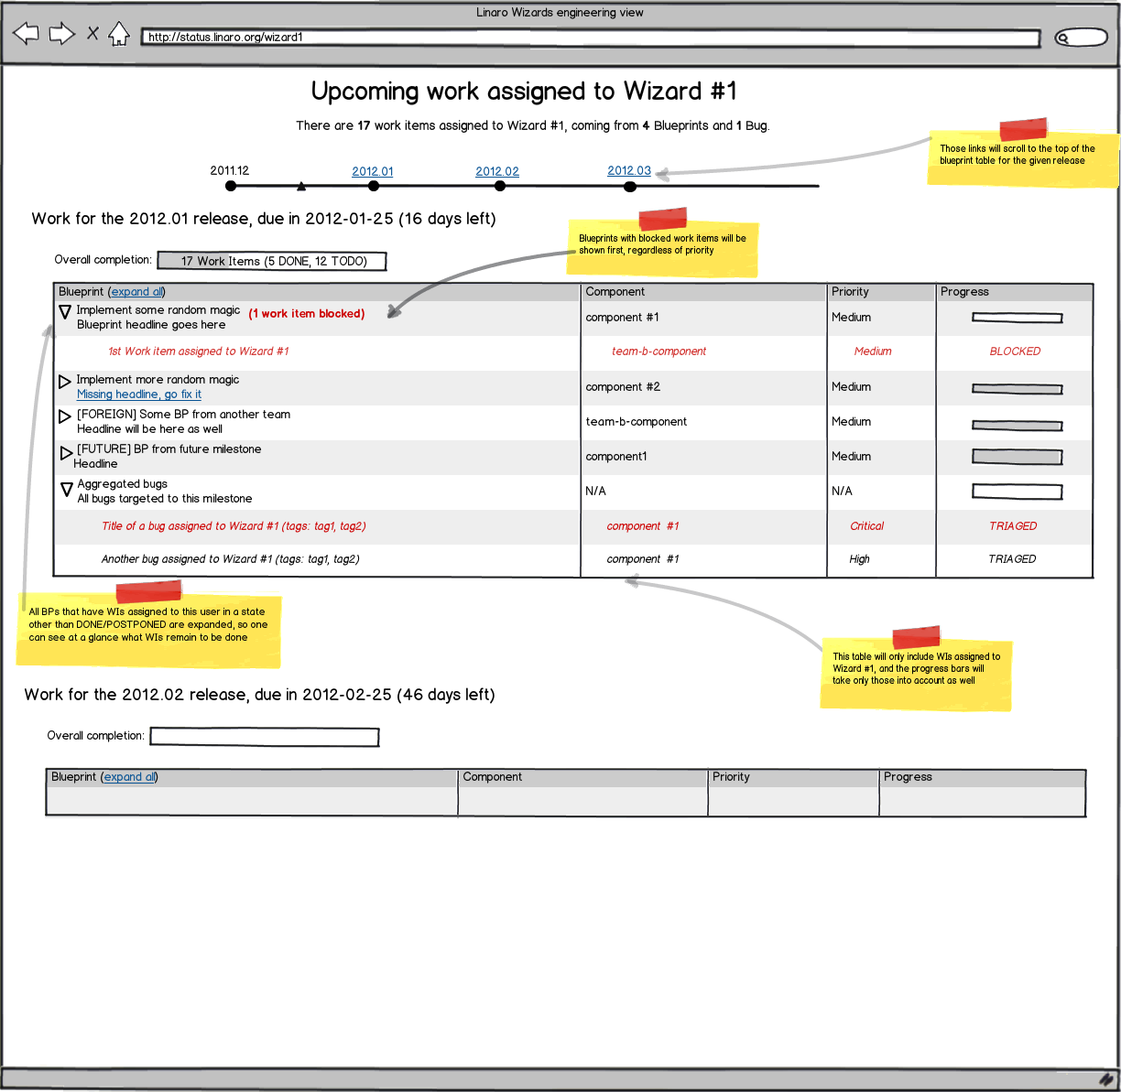Screen dimensions: 1121x1092
Task: Click 'Missing headline, go fix it' link
Action: (x=139, y=395)
